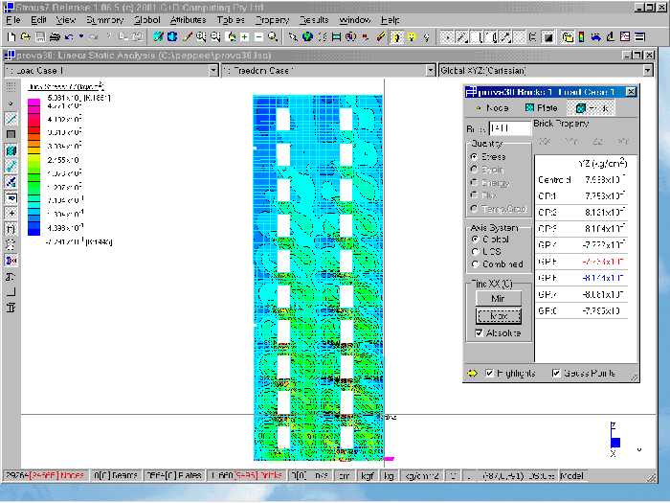
Task: Click the Print icon in toolbar
Action: 55,37
